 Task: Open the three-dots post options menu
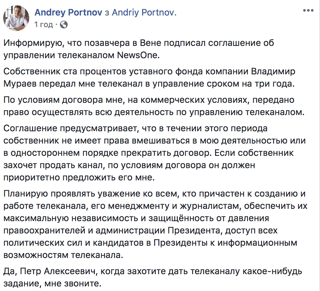coord(308,10)
